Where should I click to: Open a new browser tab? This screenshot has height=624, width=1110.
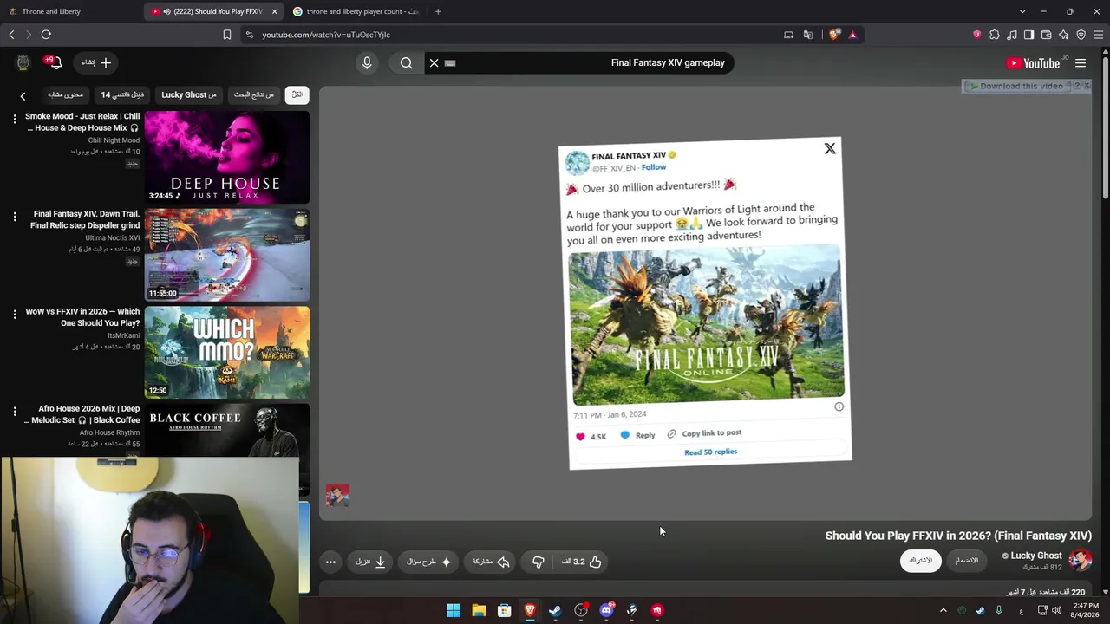click(438, 11)
